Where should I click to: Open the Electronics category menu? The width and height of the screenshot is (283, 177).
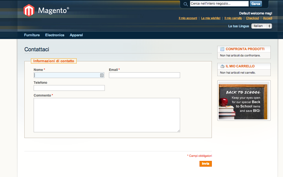[55, 35]
